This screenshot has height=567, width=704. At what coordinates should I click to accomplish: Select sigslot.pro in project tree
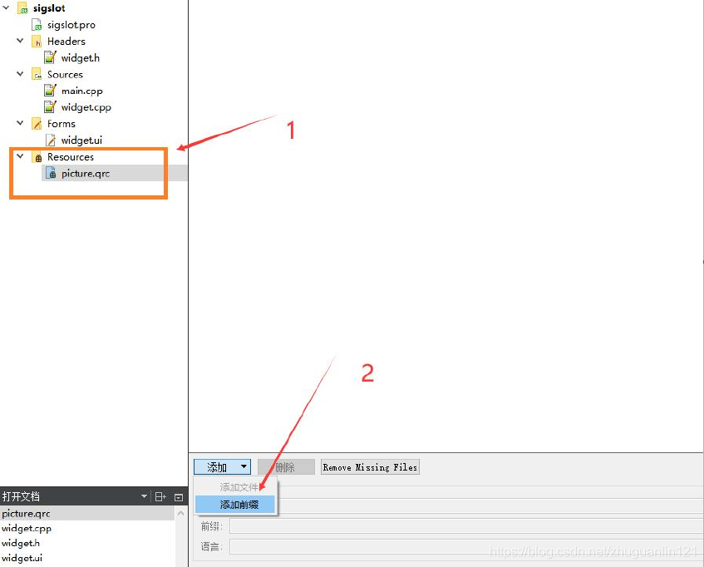pyautogui.click(x=71, y=25)
